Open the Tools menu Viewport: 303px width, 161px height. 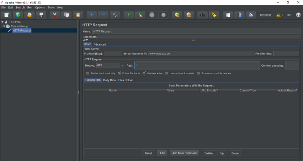tap(51, 8)
